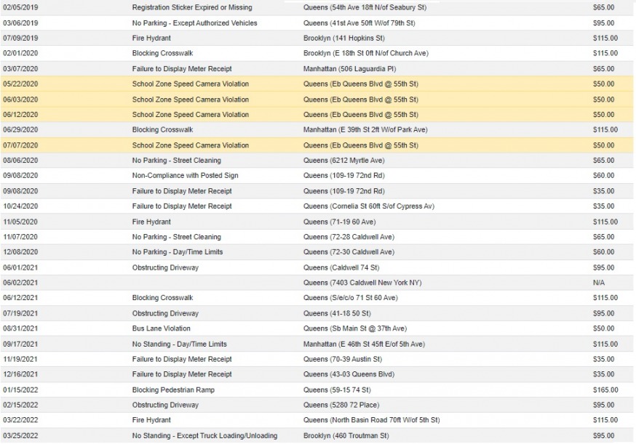Select the No Standing - Day/Time Limits violation

click(179, 344)
